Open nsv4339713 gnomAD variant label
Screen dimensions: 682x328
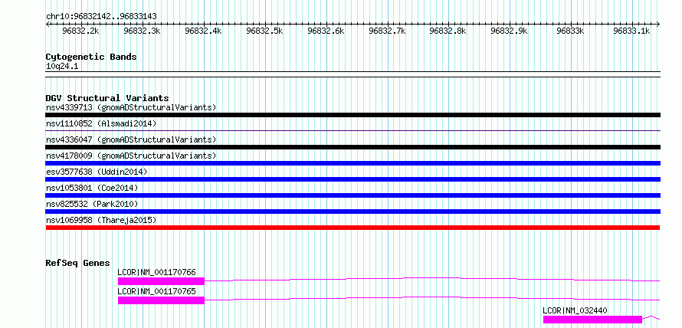[x=131, y=107]
